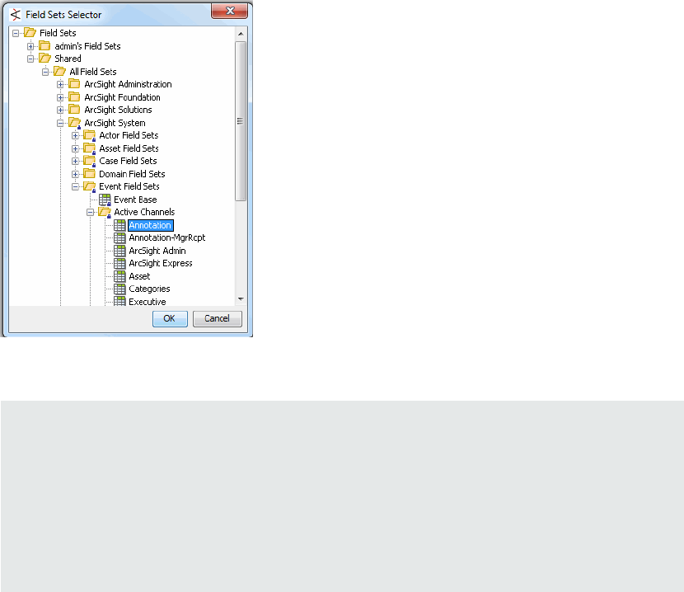Select the ArcSight Solutions label

[x=118, y=110]
